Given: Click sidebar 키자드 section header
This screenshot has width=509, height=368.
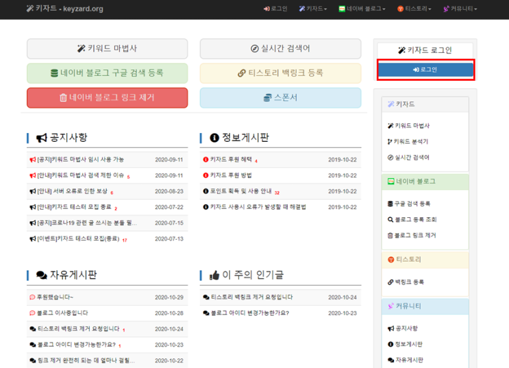Looking at the screenshot, I should [x=425, y=104].
